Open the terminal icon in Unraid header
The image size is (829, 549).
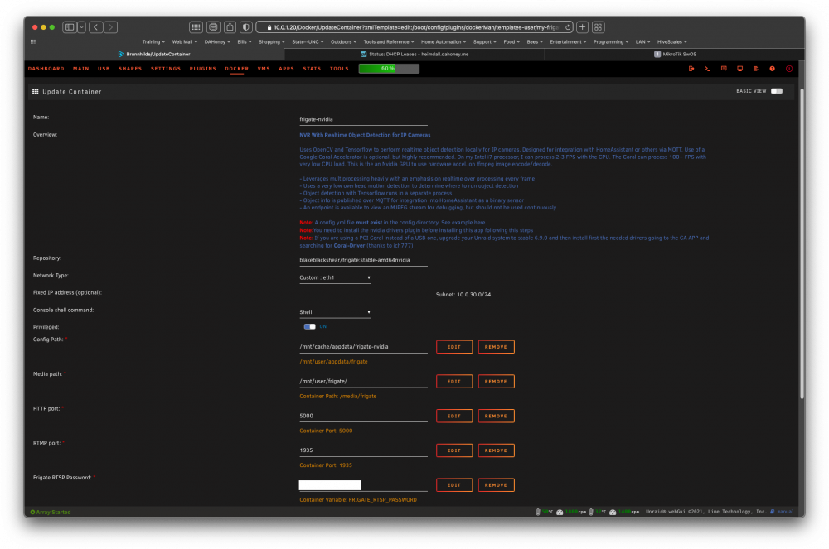[707, 69]
